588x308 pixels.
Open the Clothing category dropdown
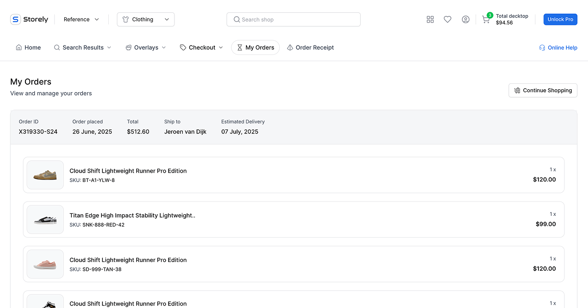(x=146, y=20)
